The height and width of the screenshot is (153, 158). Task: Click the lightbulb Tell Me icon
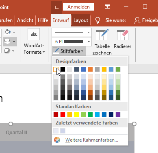click(97, 20)
